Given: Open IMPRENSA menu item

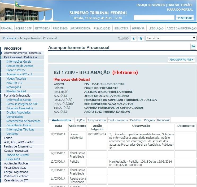Looking at the screenshot, I should pyautogui.click(x=138, y=28).
